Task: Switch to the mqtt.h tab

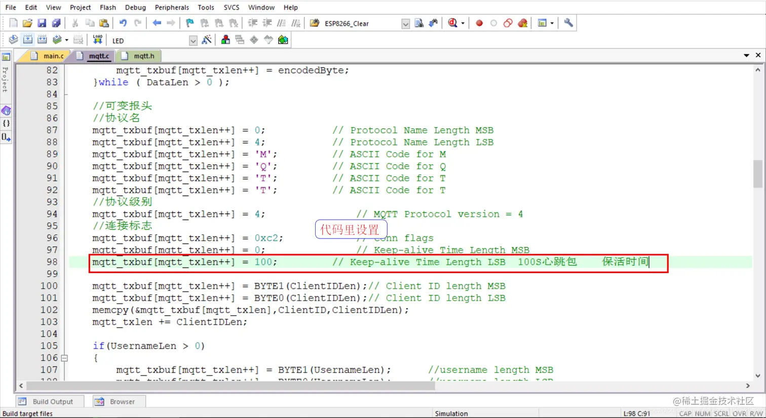Action: point(139,56)
